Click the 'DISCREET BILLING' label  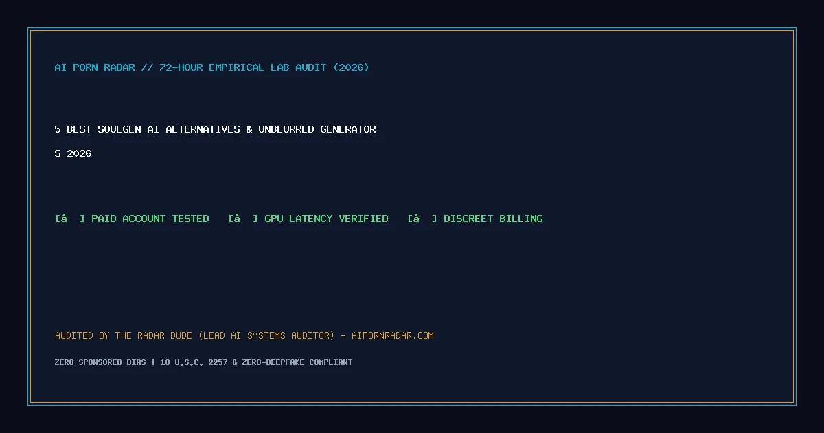[493, 219]
